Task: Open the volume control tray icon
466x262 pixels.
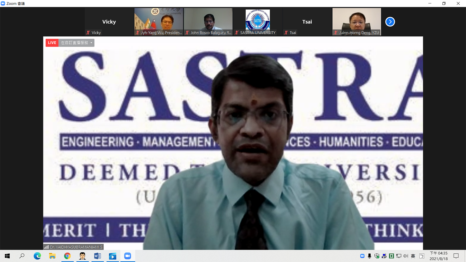Action: (x=406, y=256)
